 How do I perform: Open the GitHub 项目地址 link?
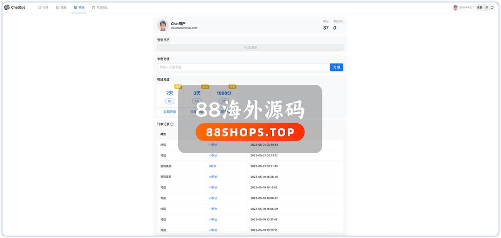coord(100,7)
